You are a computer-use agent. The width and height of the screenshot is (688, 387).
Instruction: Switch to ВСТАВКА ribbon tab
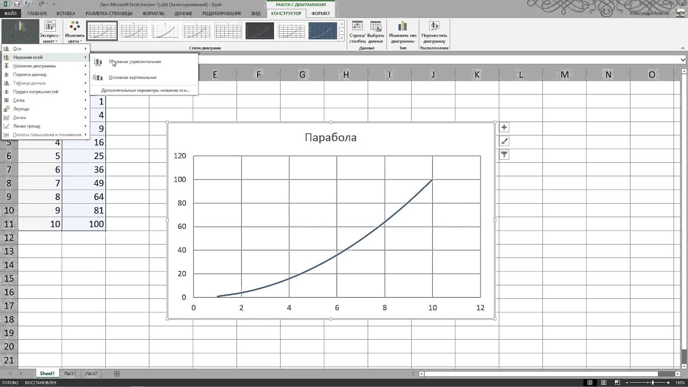pyautogui.click(x=66, y=13)
